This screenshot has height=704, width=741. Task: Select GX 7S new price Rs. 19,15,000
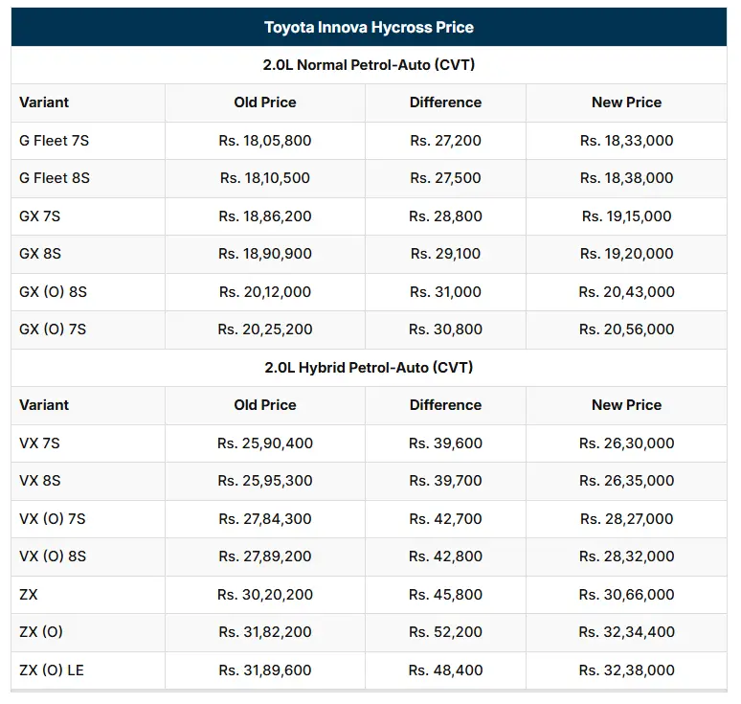coord(626,216)
